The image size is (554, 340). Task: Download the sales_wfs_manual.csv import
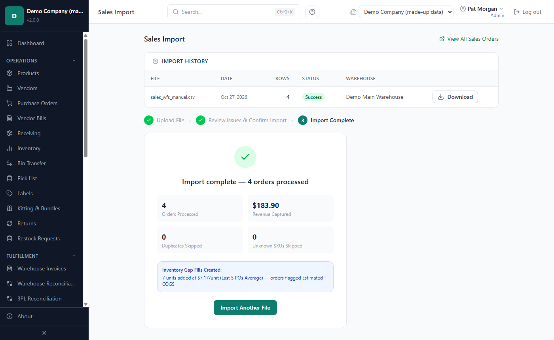(x=455, y=97)
